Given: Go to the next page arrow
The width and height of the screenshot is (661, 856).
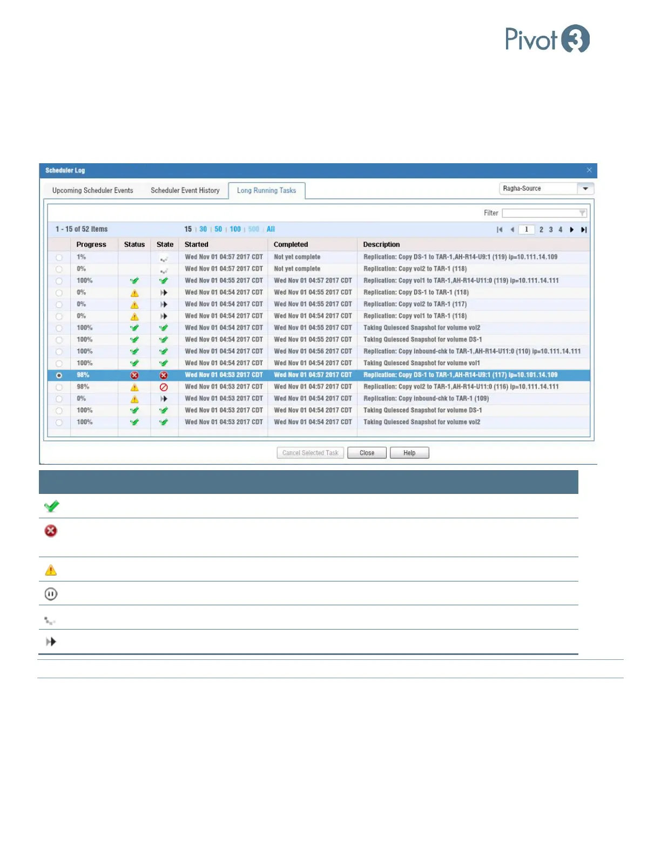Looking at the screenshot, I should pyautogui.click(x=572, y=230).
